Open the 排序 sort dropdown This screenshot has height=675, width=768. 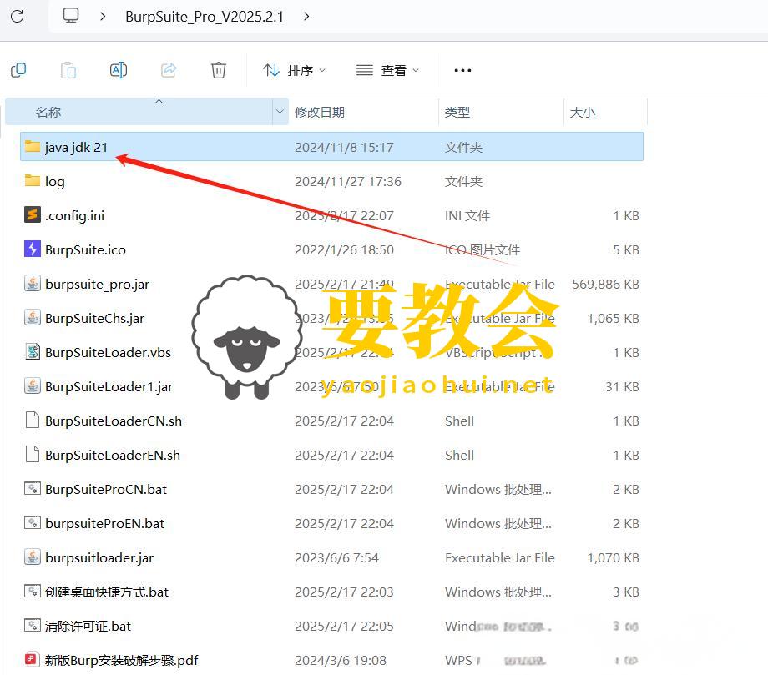point(294,70)
